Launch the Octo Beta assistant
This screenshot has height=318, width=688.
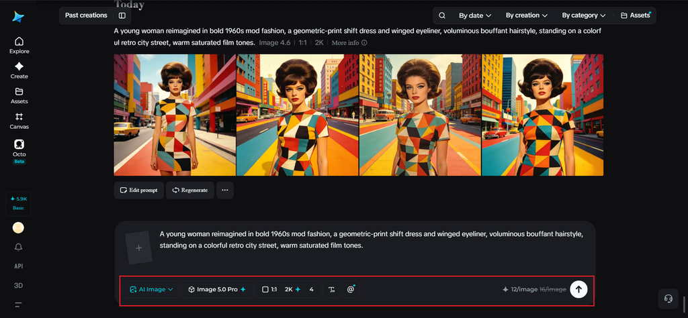point(19,151)
